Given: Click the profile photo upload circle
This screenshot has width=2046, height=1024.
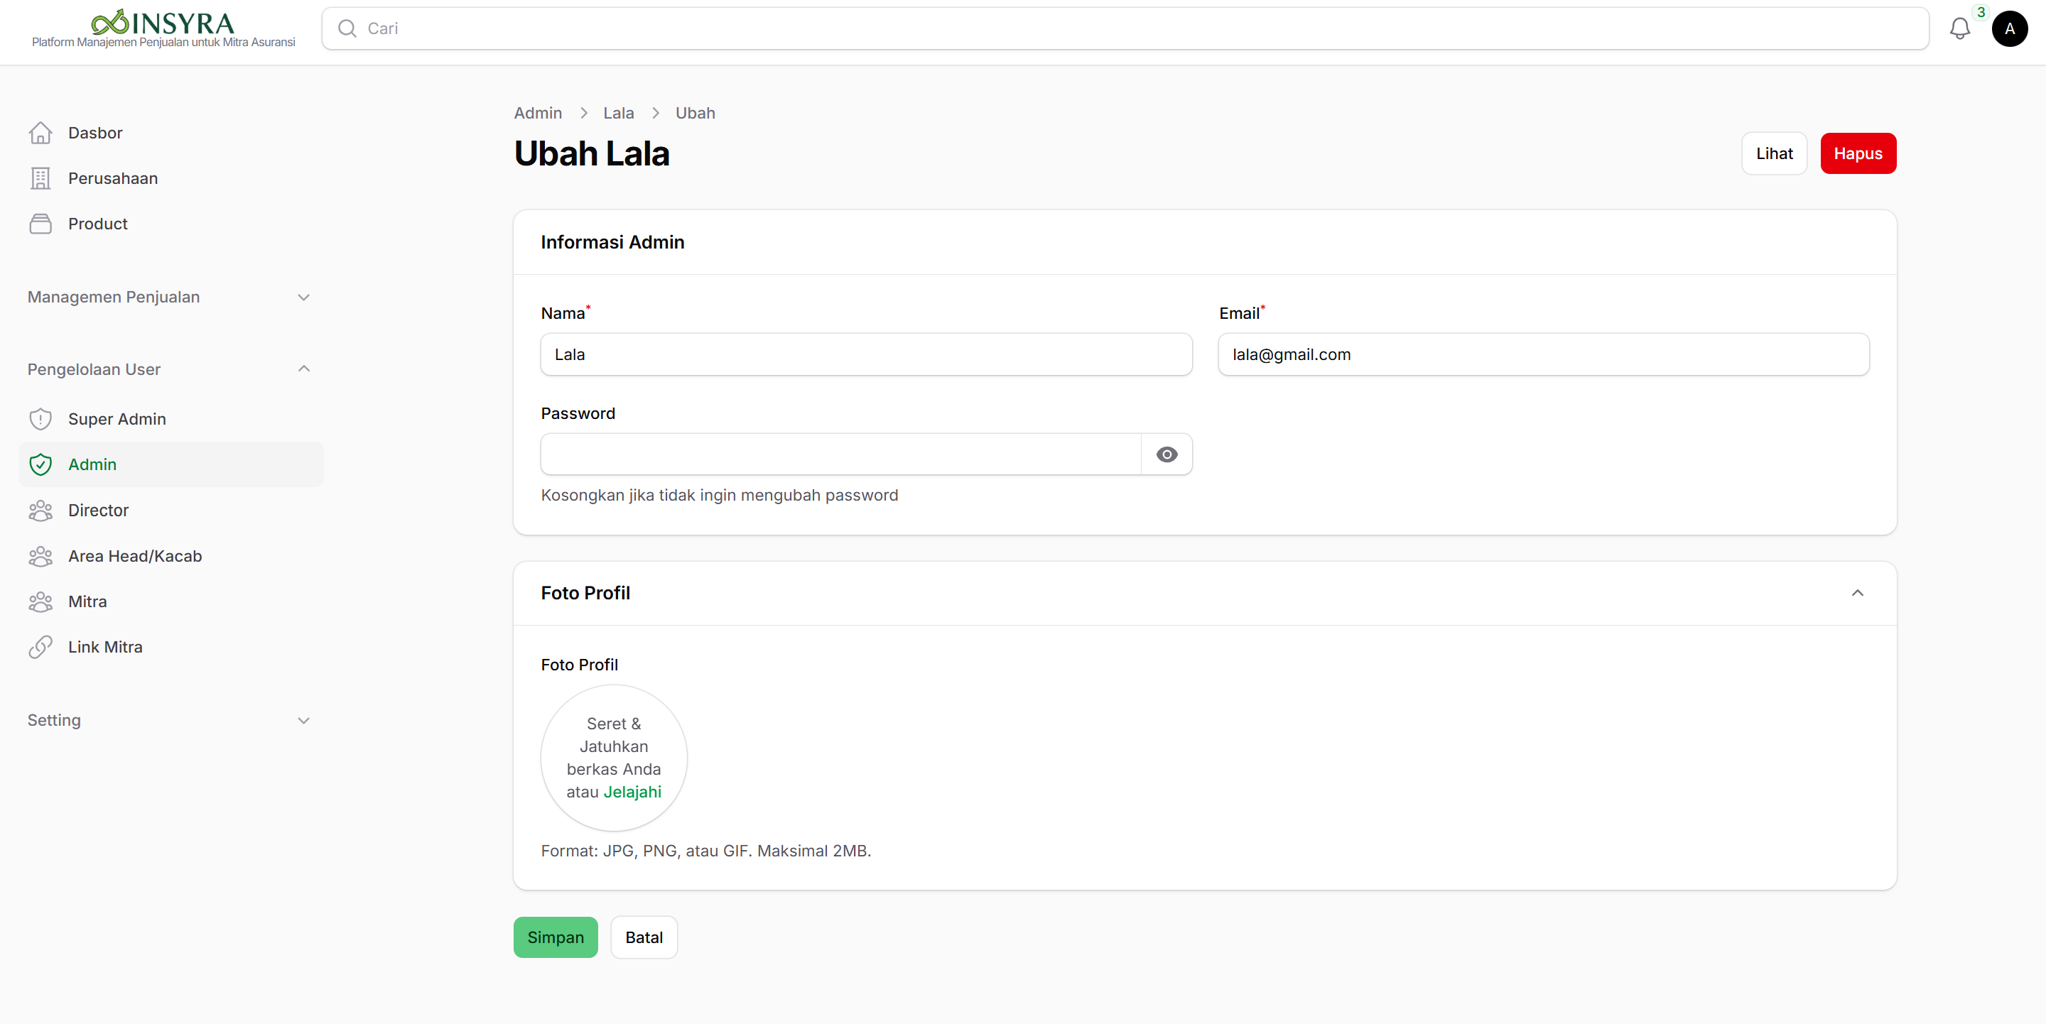Looking at the screenshot, I should point(614,758).
